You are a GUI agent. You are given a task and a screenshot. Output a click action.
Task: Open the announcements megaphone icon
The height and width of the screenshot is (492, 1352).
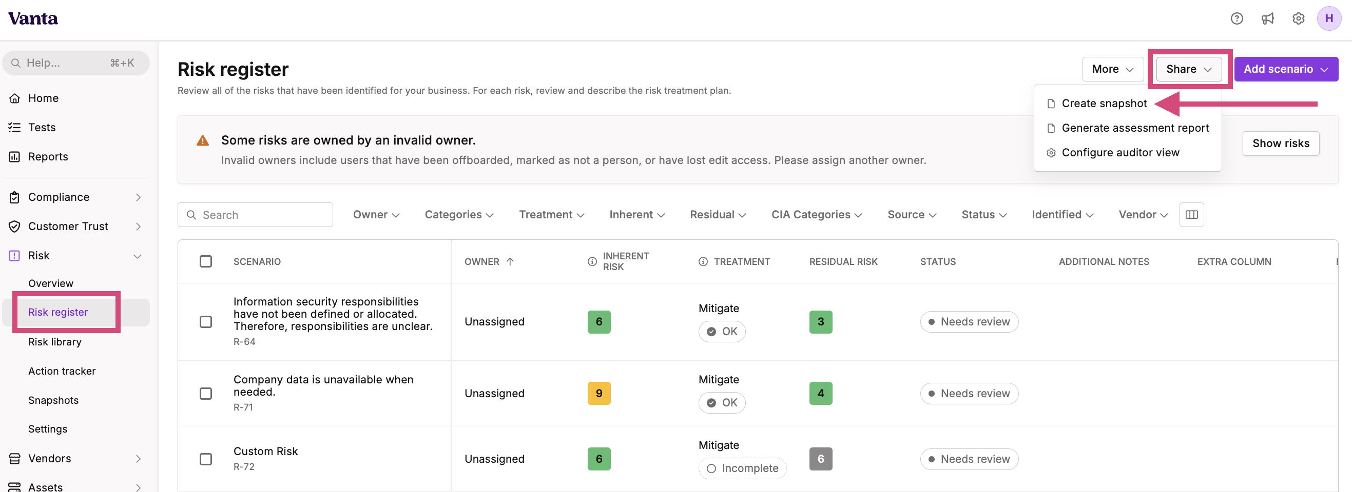click(x=1267, y=19)
